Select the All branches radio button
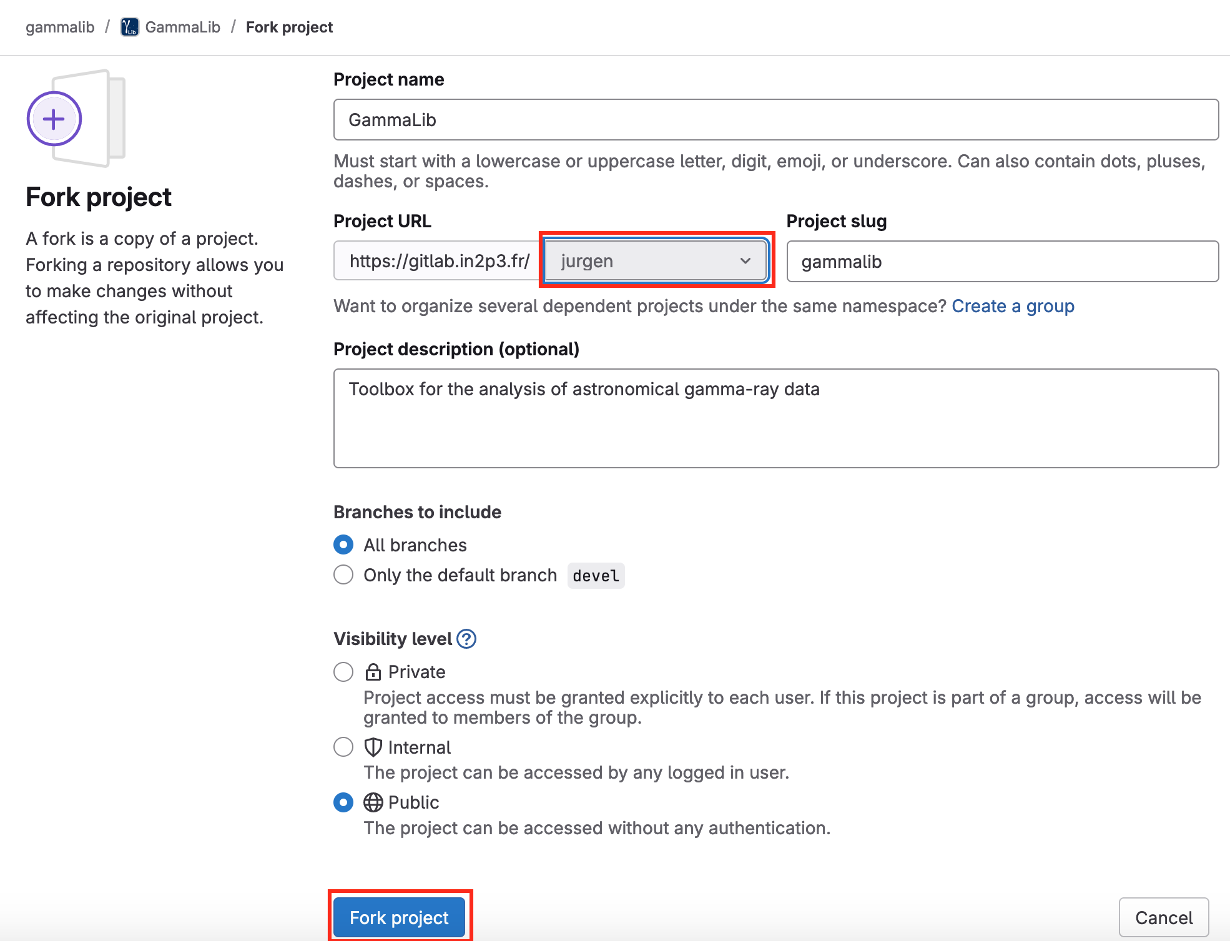 [x=343, y=545]
